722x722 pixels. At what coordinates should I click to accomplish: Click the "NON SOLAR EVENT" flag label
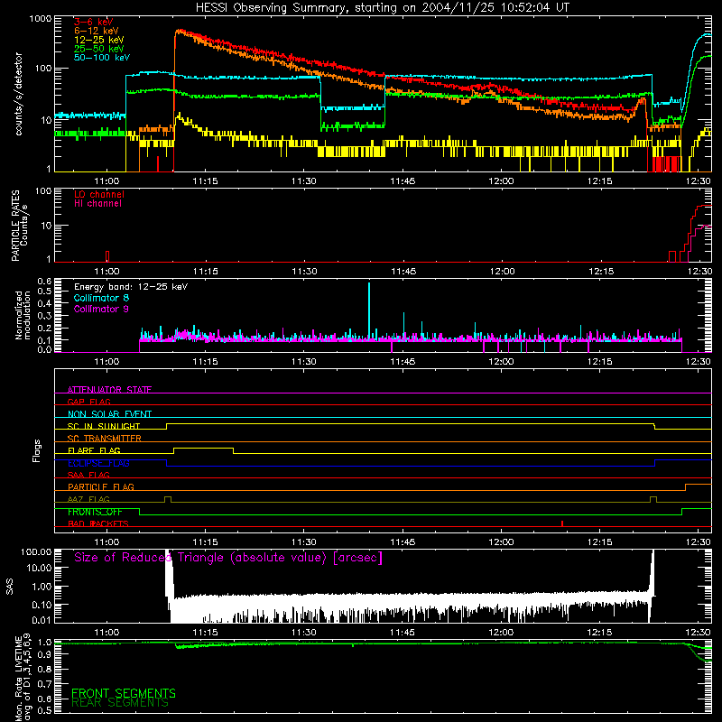click(109, 414)
